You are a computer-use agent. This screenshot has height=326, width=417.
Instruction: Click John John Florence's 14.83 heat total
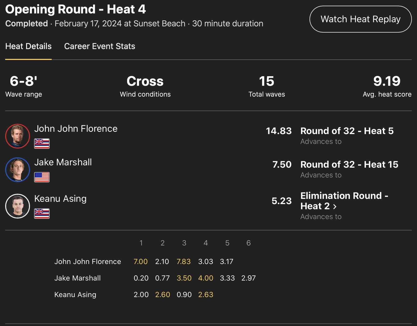coord(279,131)
